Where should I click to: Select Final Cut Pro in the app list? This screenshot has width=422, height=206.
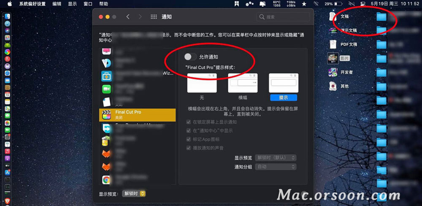coord(137,115)
